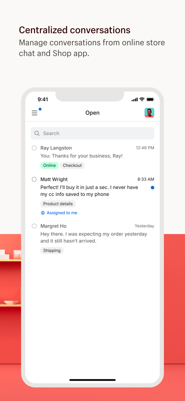Tap the user profile avatar

click(x=149, y=112)
